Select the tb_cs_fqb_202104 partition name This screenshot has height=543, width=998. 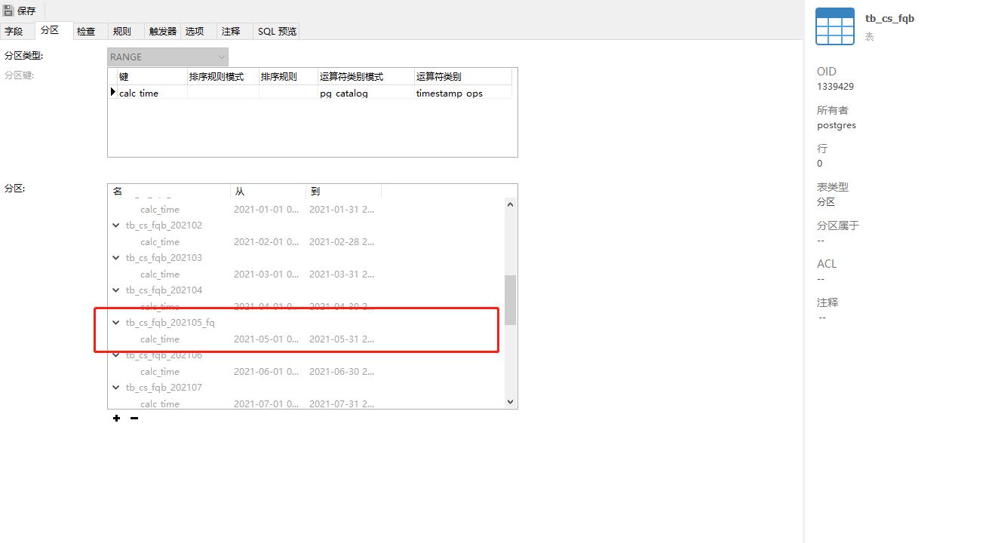click(164, 290)
